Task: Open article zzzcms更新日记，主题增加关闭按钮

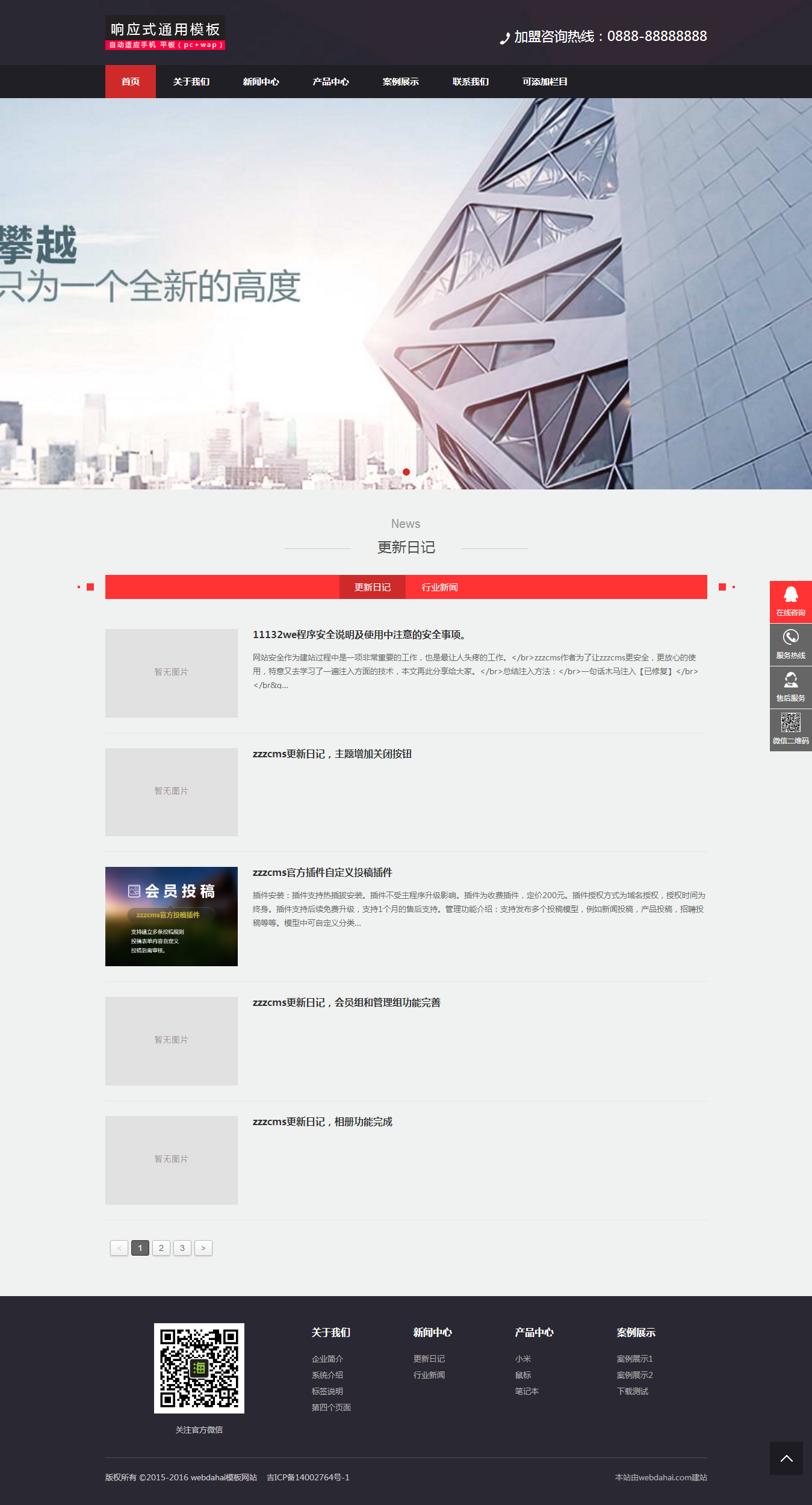Action: click(332, 754)
